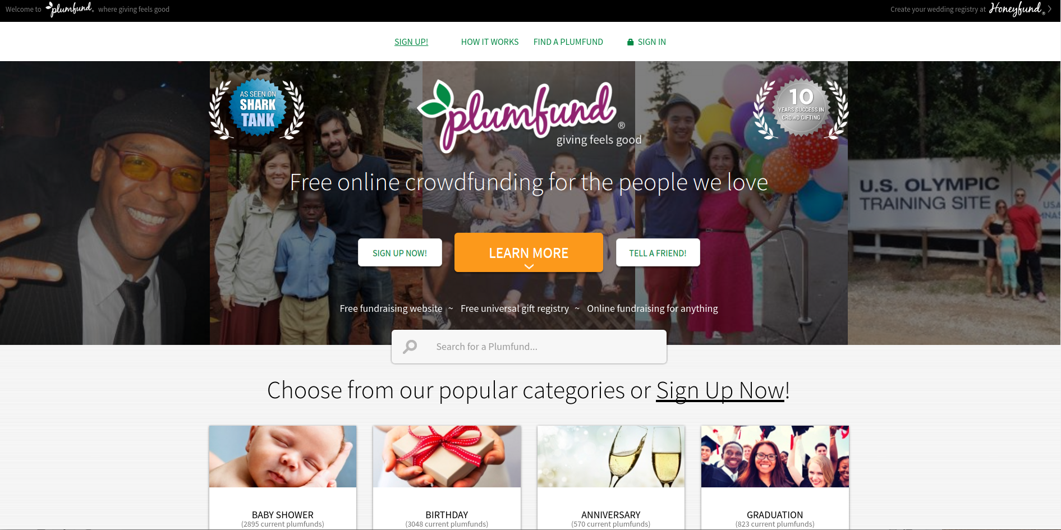Click the Sign Up Now! button
The width and height of the screenshot is (1061, 530).
tap(400, 252)
